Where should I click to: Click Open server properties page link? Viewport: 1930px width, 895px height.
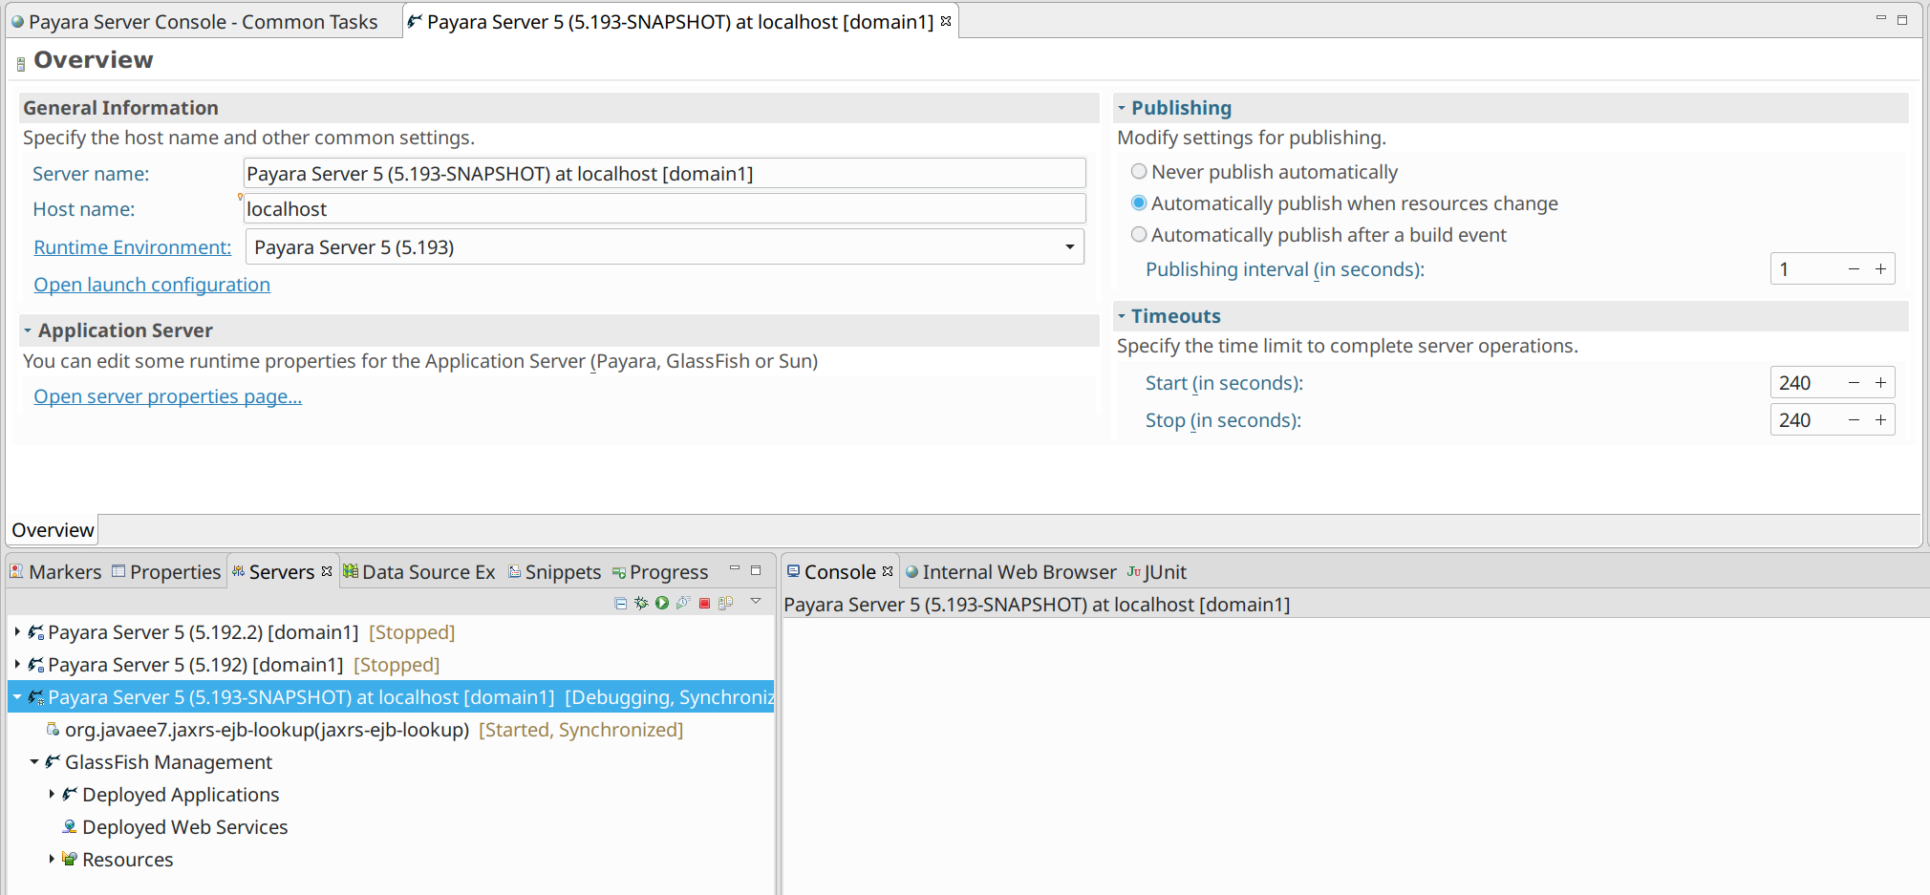[168, 396]
